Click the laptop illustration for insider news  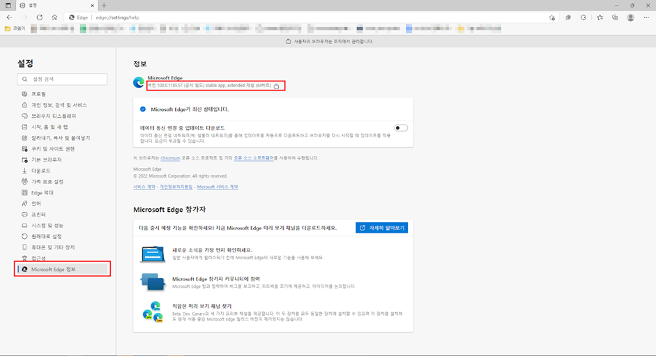pos(153,254)
